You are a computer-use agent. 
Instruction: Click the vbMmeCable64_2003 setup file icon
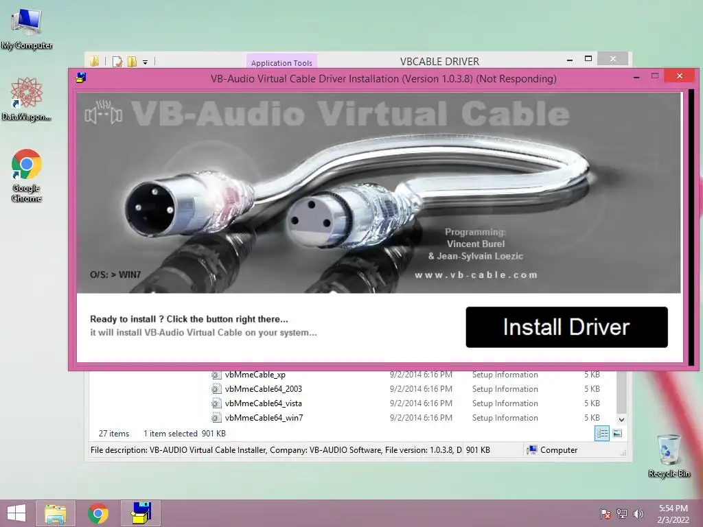pyautogui.click(x=216, y=389)
